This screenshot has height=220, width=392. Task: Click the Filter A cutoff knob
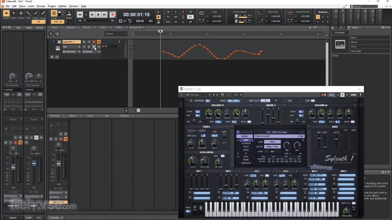point(191,143)
